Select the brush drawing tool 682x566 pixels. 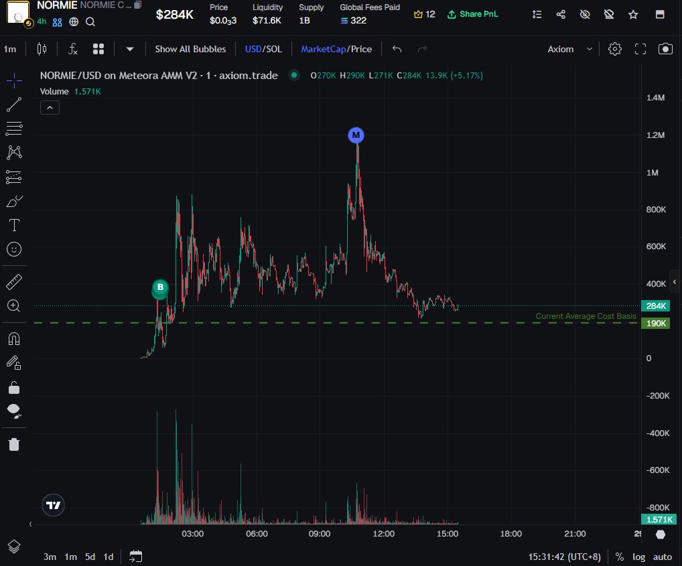click(x=14, y=201)
